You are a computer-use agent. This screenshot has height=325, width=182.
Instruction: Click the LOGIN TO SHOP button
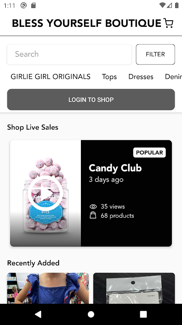(x=91, y=100)
